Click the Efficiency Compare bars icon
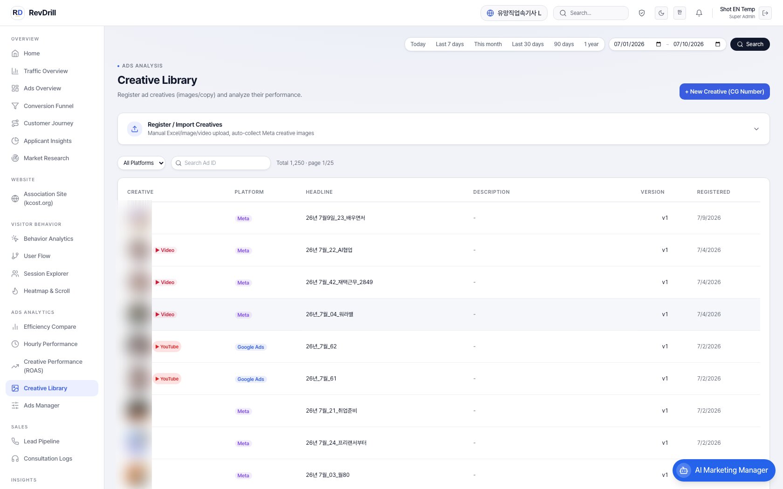 click(x=15, y=327)
